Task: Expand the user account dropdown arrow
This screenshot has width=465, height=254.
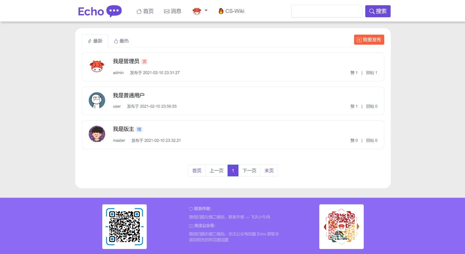Action: (206, 11)
